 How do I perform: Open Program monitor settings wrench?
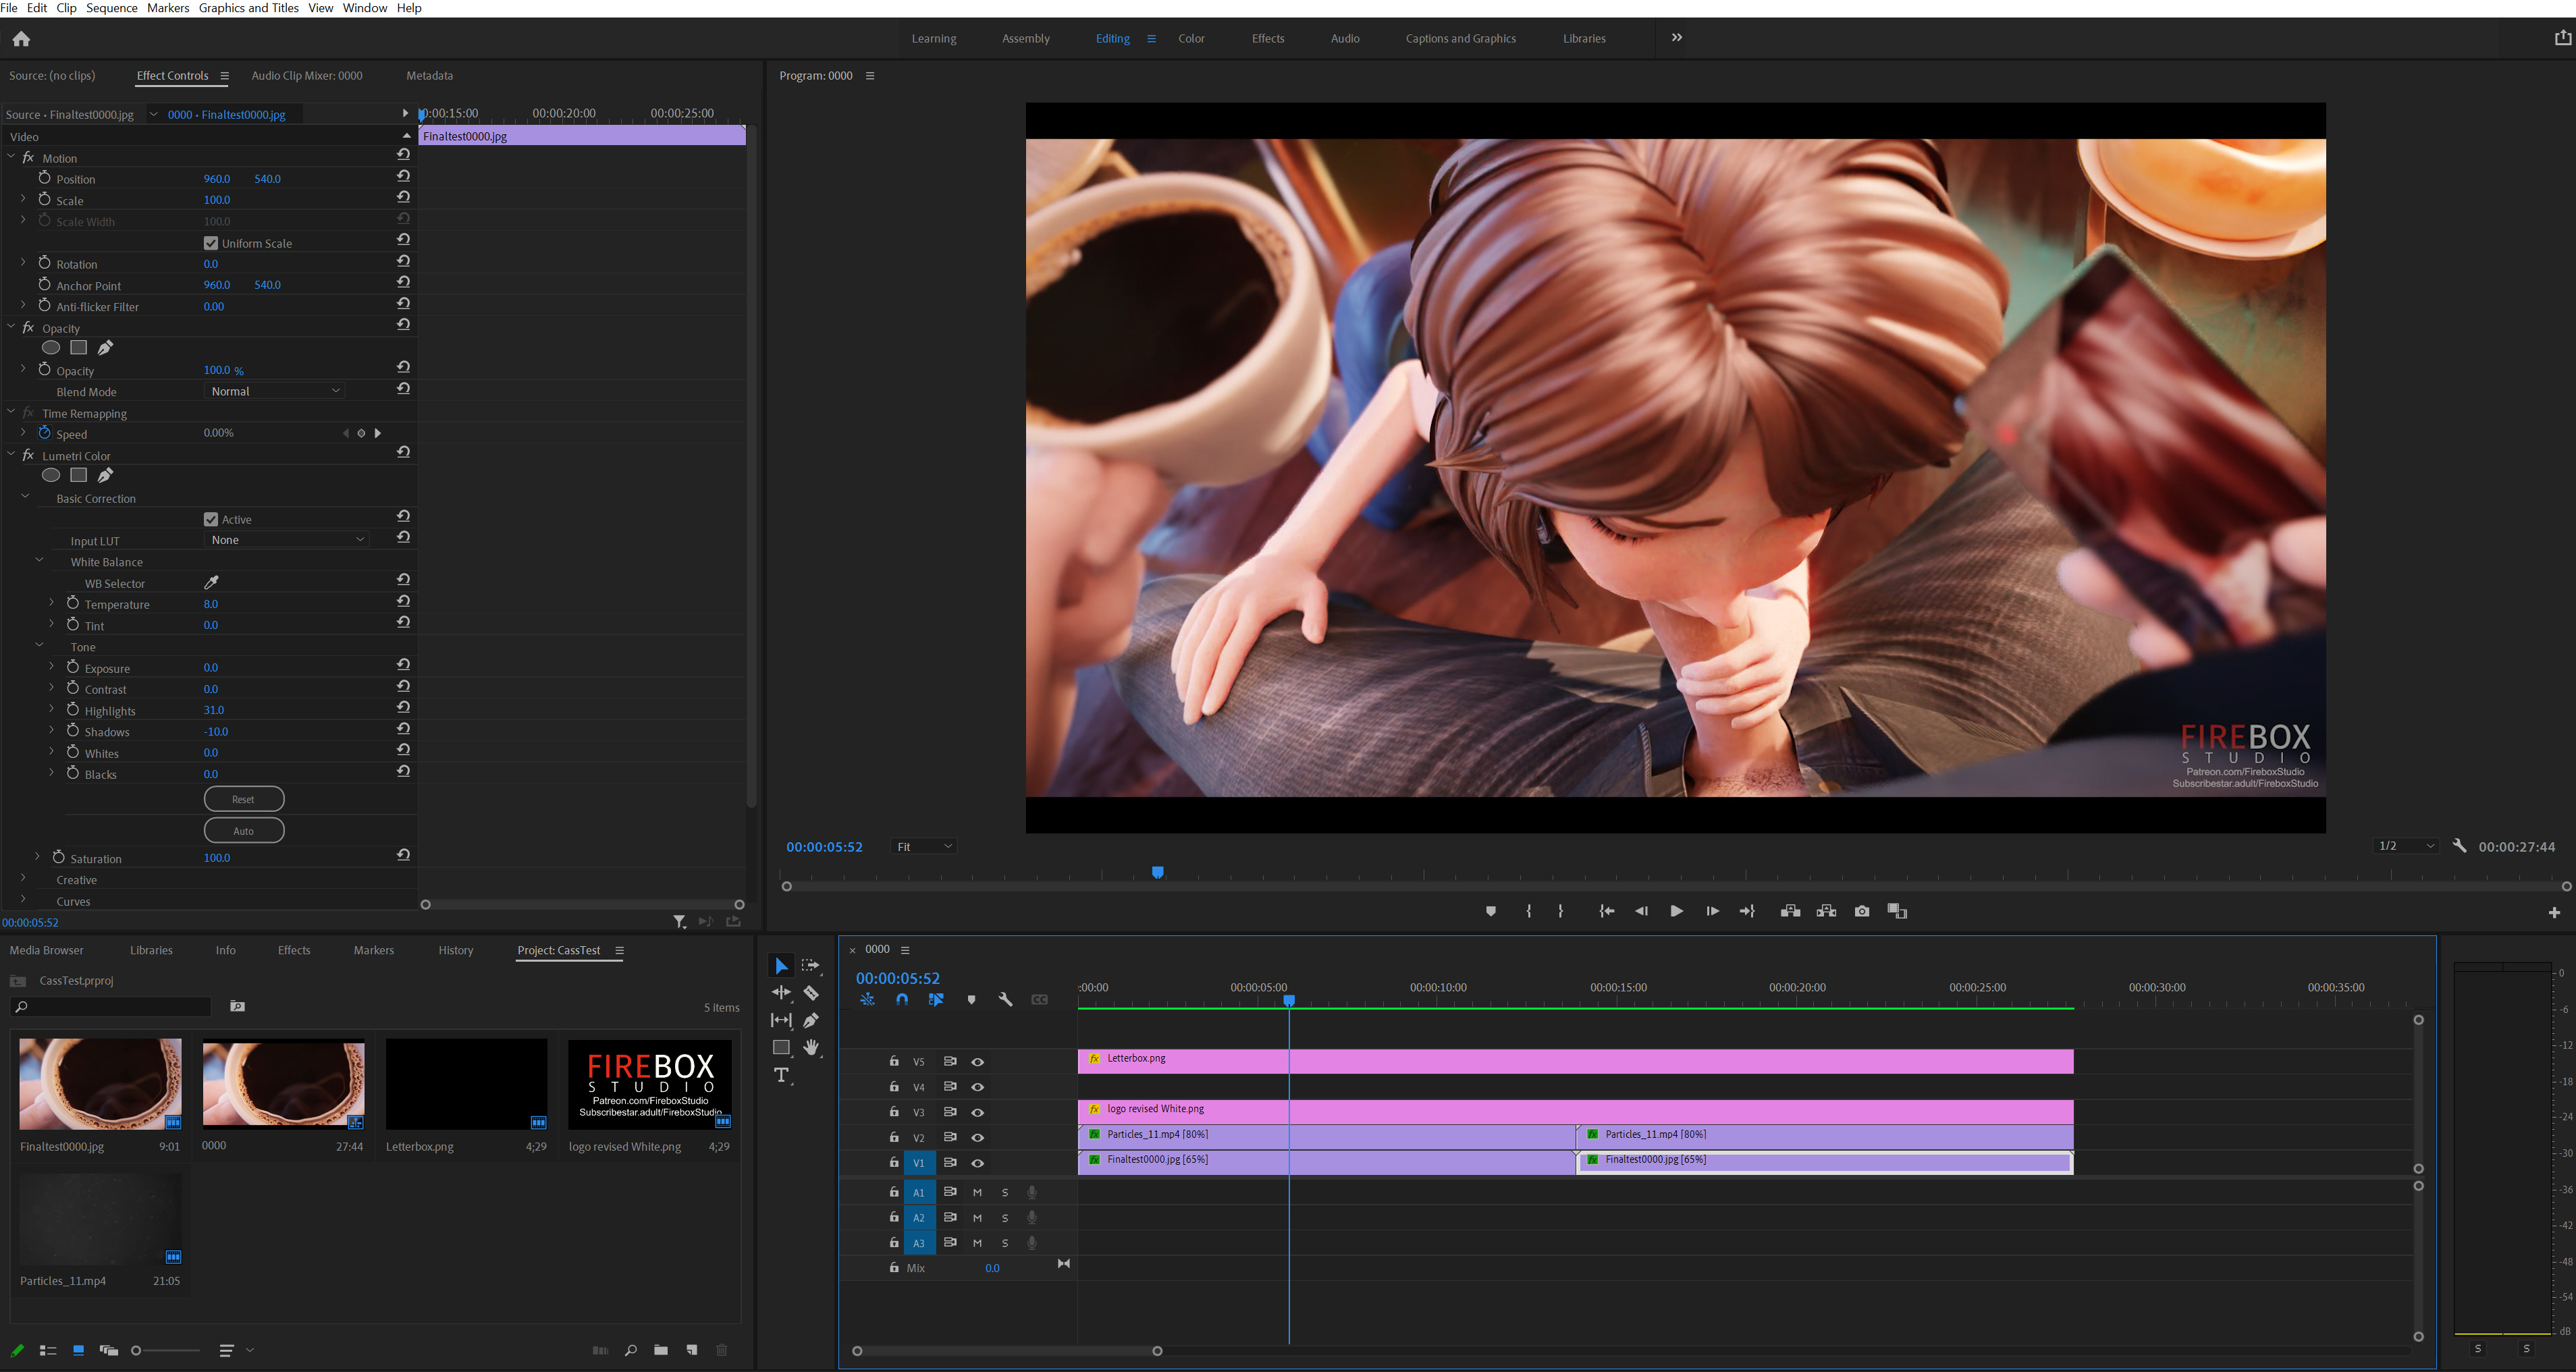click(x=2460, y=846)
